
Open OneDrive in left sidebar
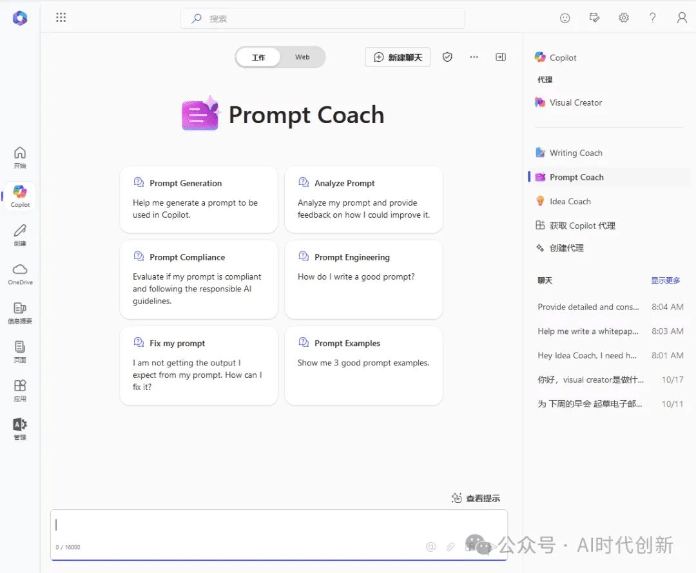20,275
